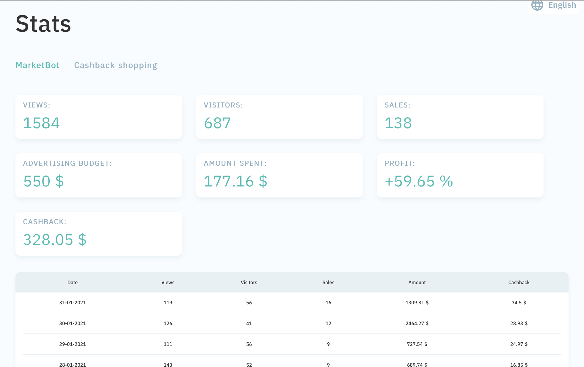584x367 pixels.
Task: Click the Cashback column header
Action: [x=519, y=282]
